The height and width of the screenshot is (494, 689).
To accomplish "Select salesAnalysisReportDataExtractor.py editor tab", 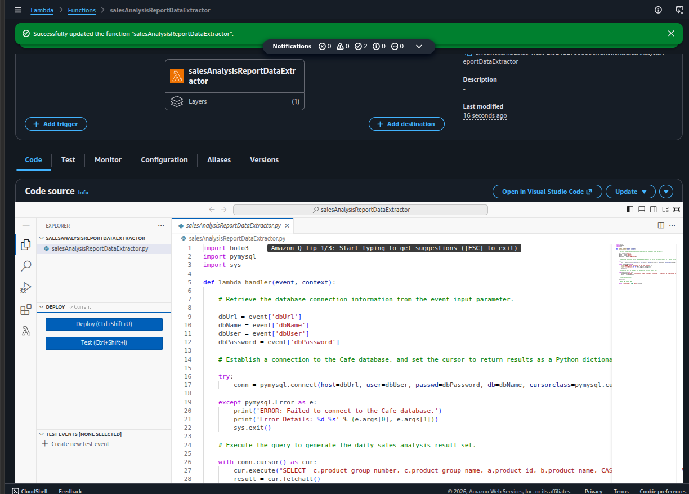I will (x=233, y=225).
